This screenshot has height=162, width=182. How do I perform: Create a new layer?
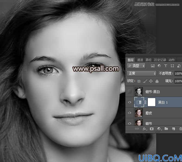[x=174, y=129]
